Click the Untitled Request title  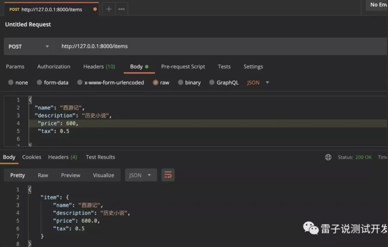pos(28,24)
